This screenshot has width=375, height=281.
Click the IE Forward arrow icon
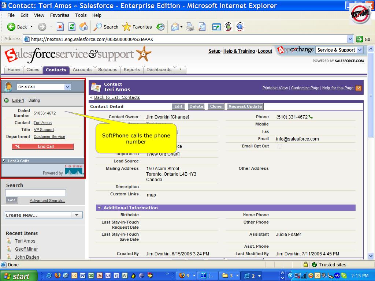tap(42, 27)
